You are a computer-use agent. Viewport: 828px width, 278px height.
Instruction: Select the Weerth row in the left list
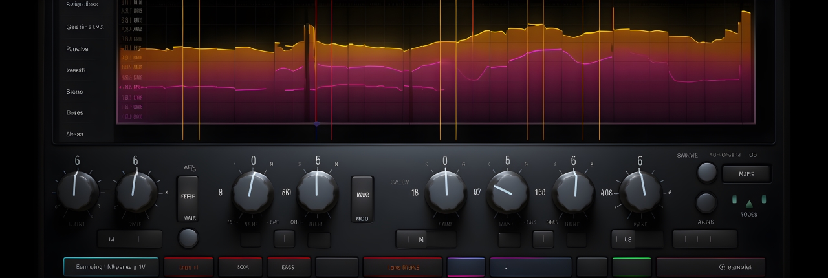76,70
